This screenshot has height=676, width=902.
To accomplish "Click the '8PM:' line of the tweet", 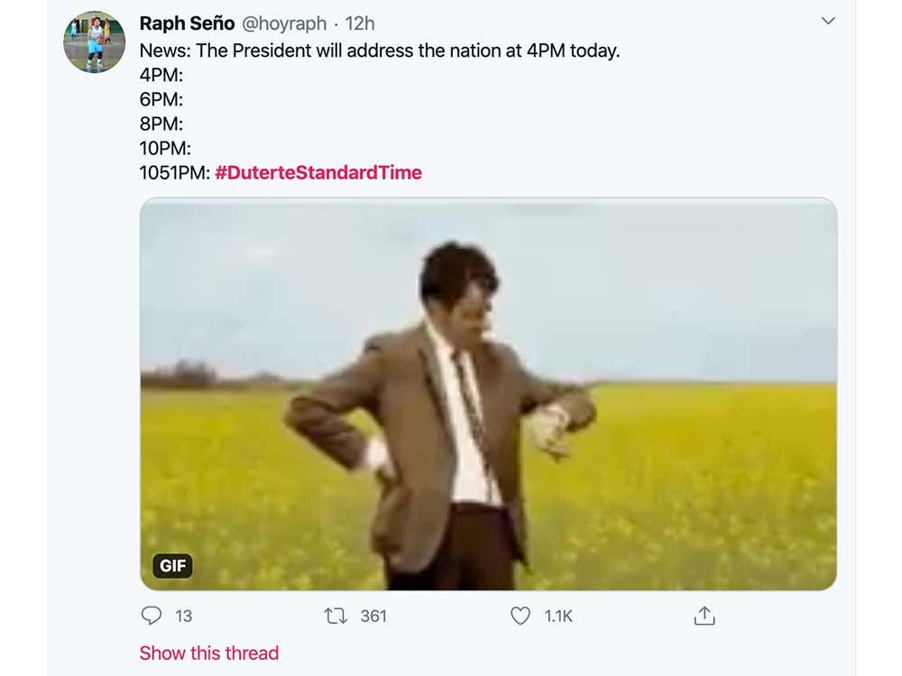I will click(161, 123).
